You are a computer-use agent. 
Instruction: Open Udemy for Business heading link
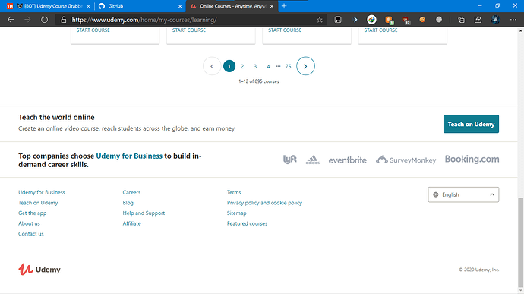pyautogui.click(x=129, y=156)
